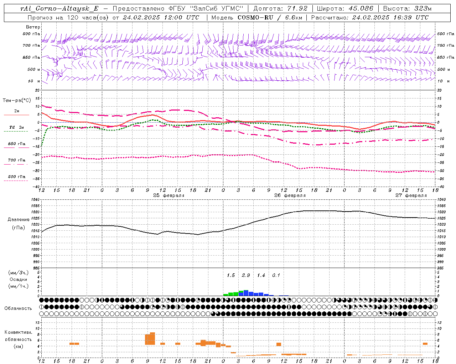Click the left 500 гПа wind level label
The width and height of the screenshot is (456, 364).
[x=31, y=34]
